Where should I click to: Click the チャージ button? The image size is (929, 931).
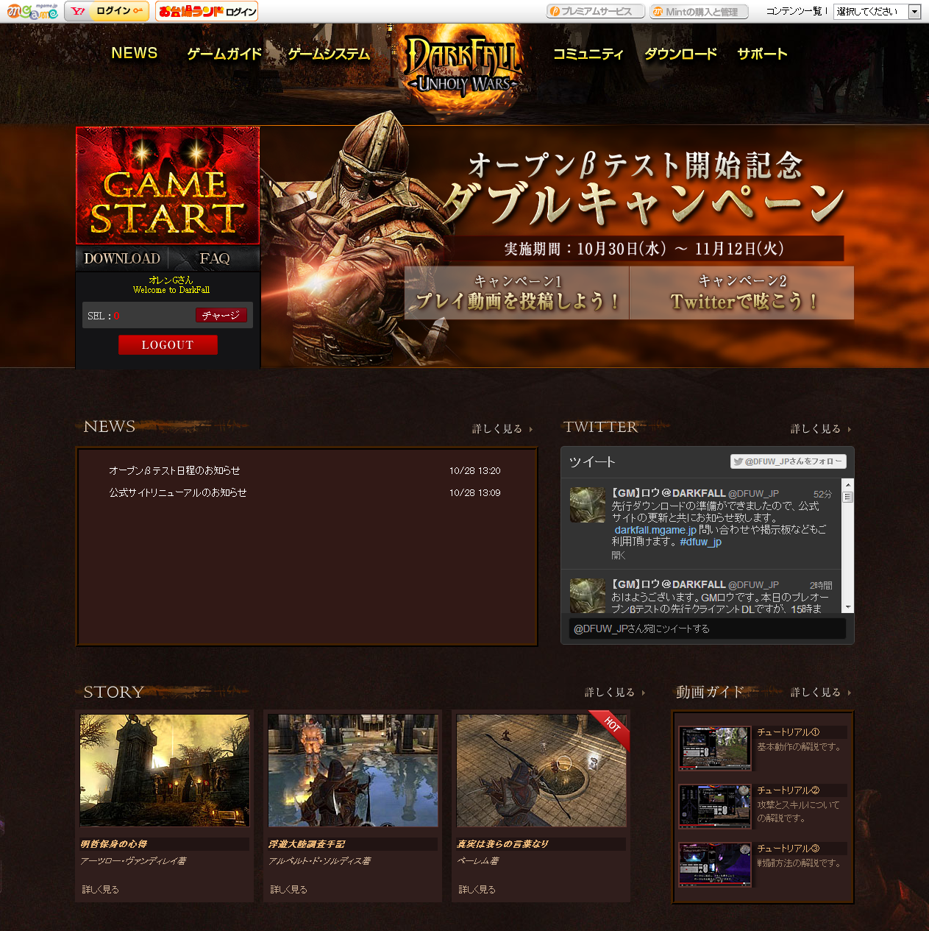click(x=221, y=315)
